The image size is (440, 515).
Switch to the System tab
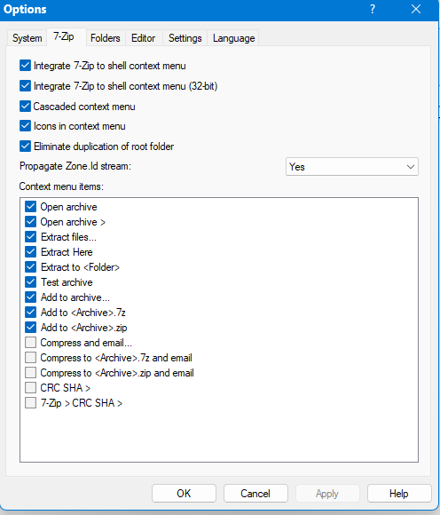(27, 38)
